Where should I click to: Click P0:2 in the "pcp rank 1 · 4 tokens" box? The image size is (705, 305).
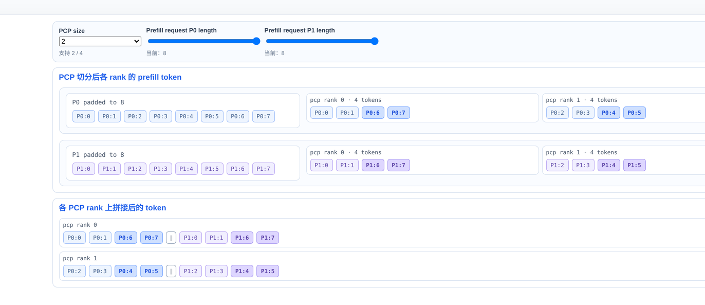click(558, 113)
